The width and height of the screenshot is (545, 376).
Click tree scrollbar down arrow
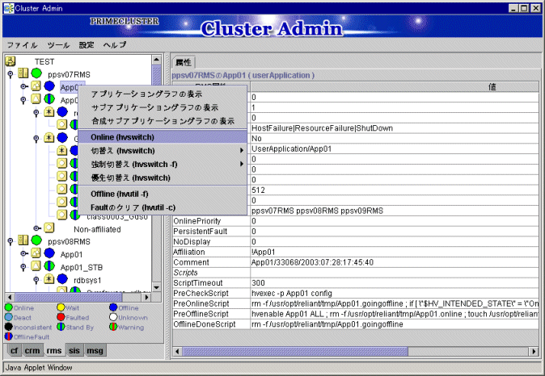point(156,287)
